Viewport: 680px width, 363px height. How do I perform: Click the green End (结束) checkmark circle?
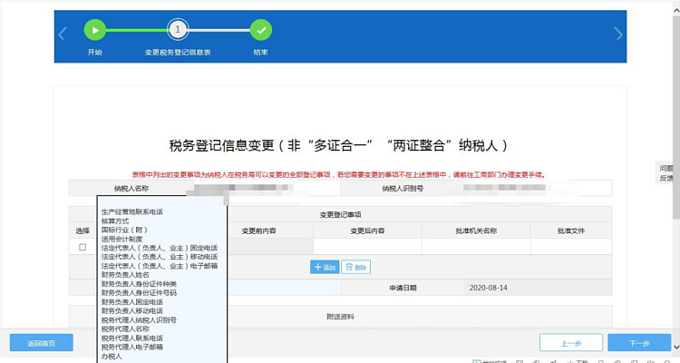[260, 30]
